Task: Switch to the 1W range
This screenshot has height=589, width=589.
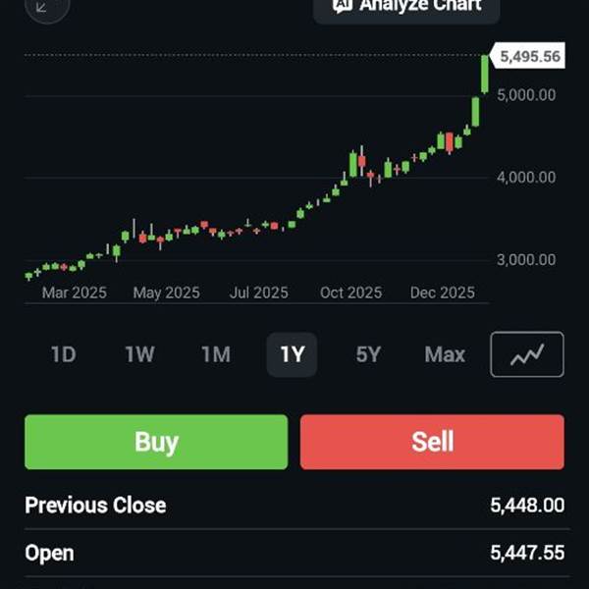Action: point(139,354)
